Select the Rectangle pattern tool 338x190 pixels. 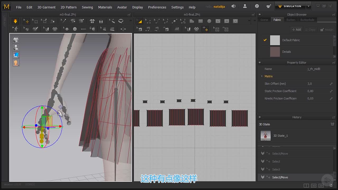coord(200,21)
